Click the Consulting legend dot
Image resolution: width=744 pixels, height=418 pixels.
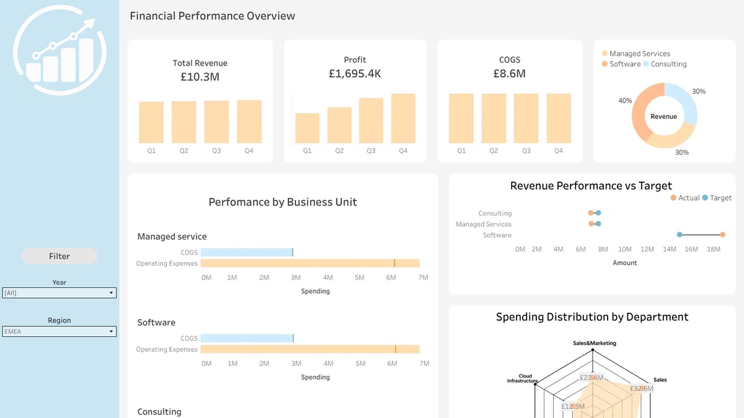pos(646,64)
